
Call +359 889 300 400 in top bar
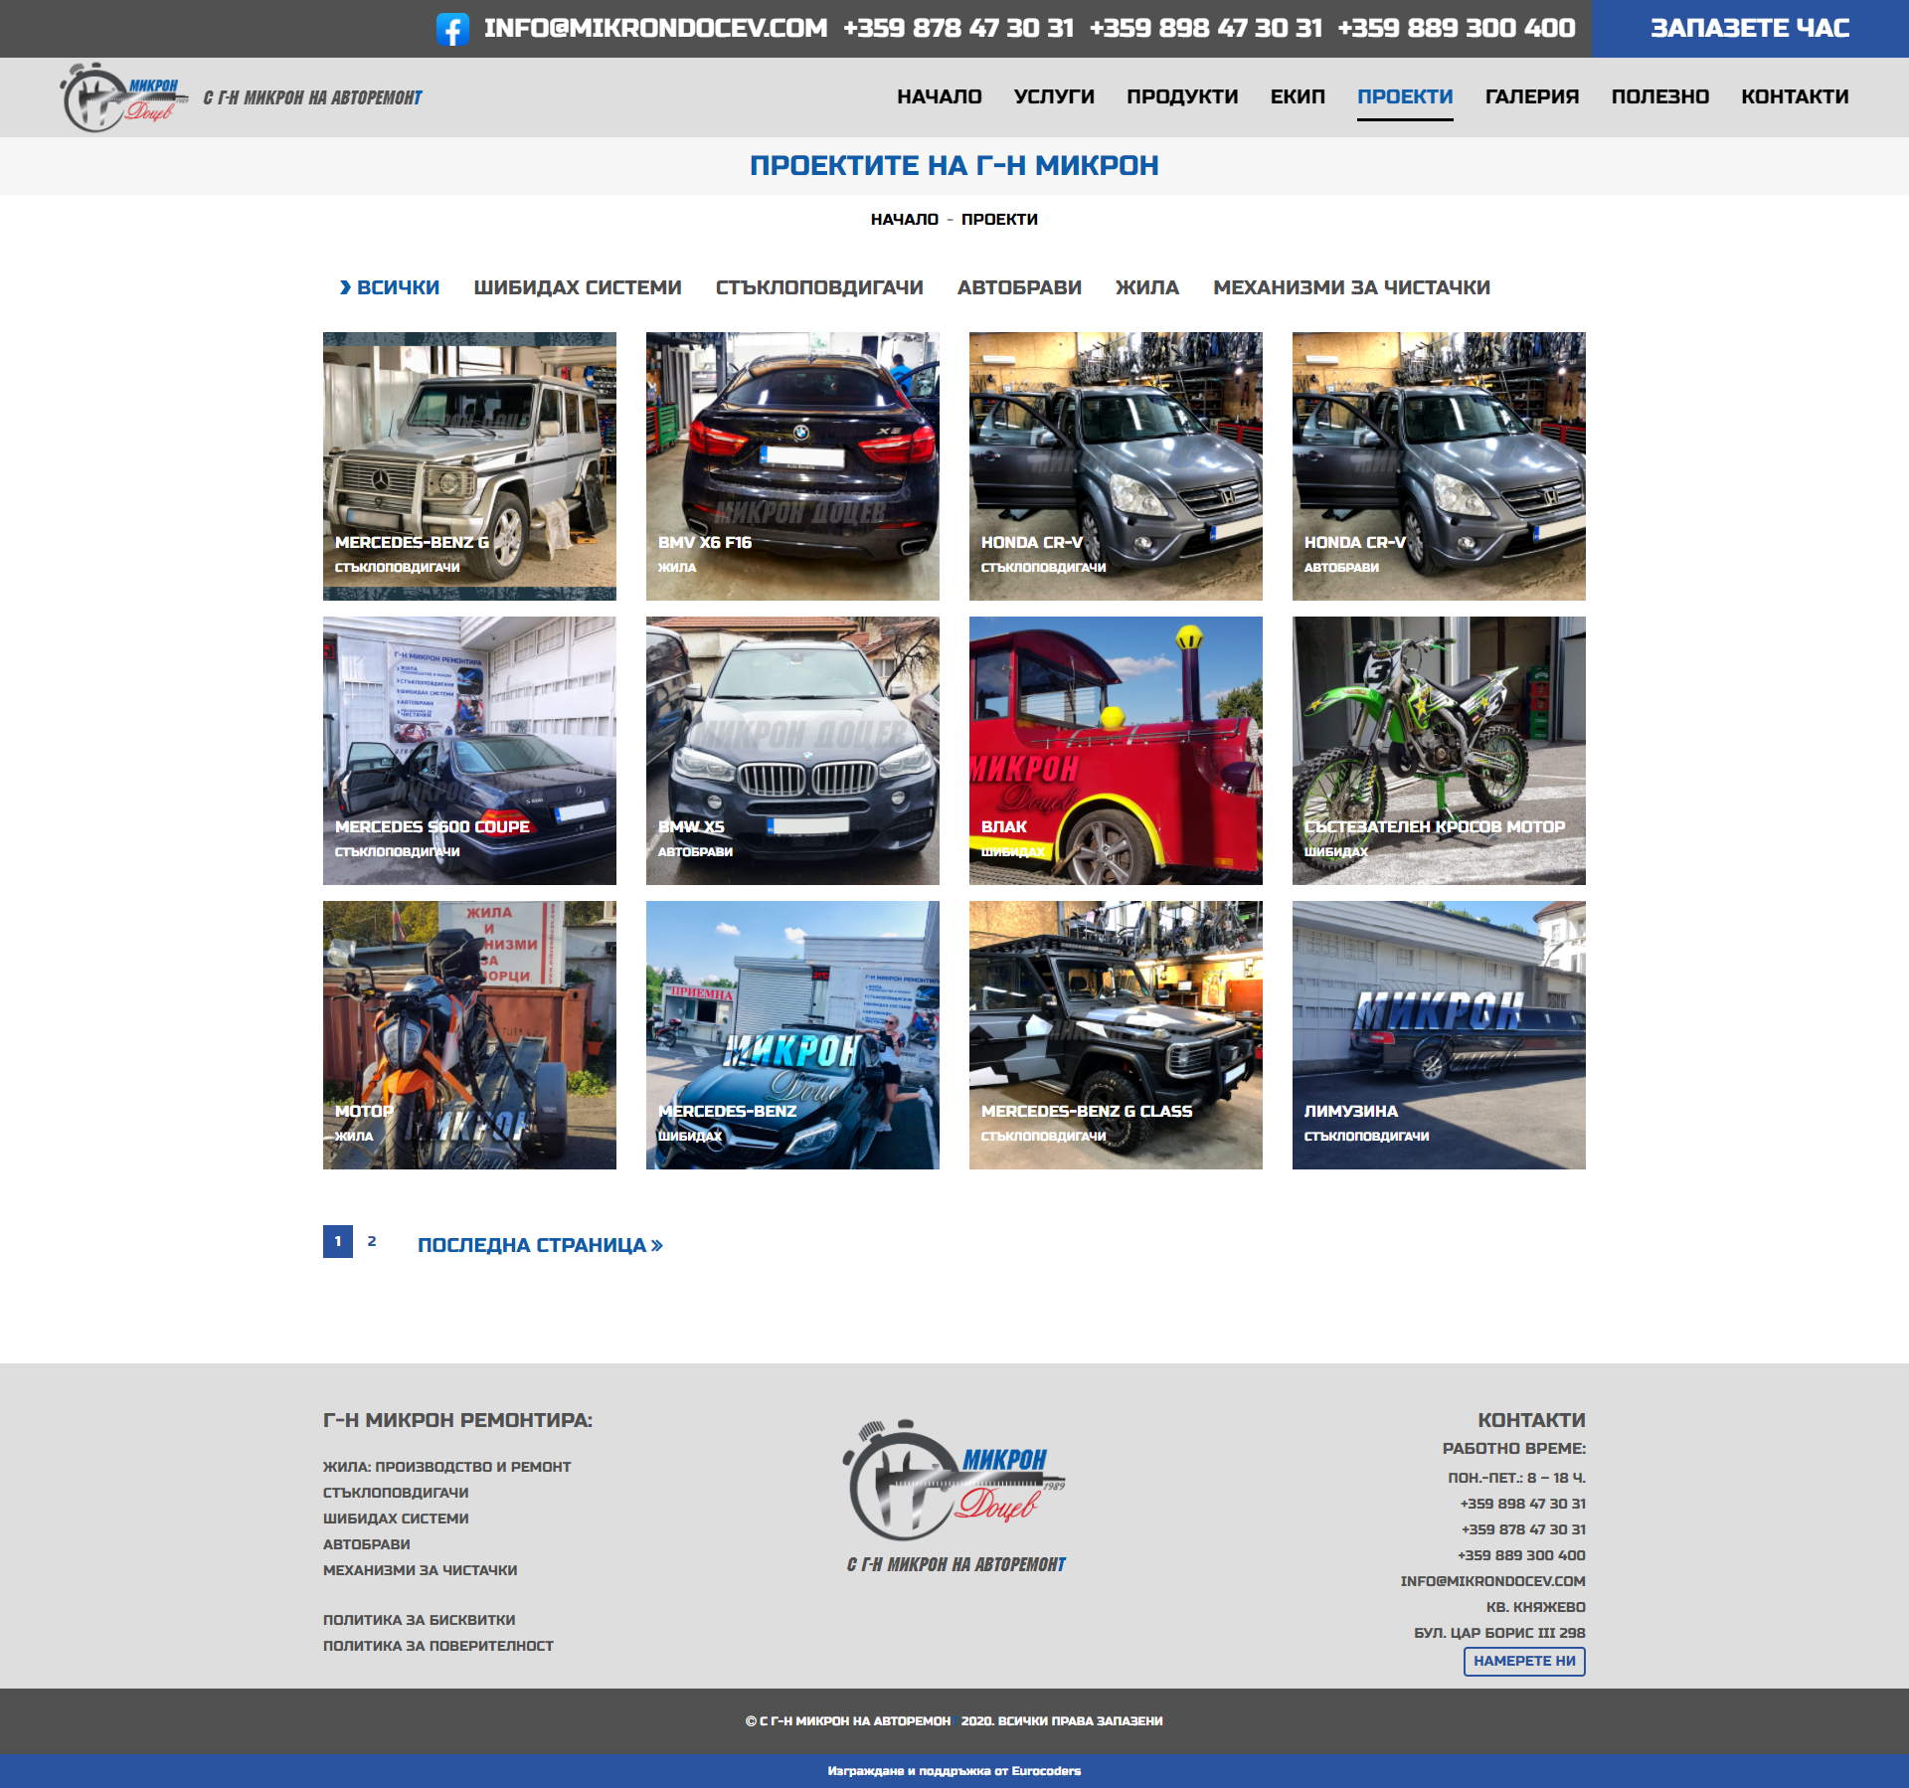[x=1457, y=28]
